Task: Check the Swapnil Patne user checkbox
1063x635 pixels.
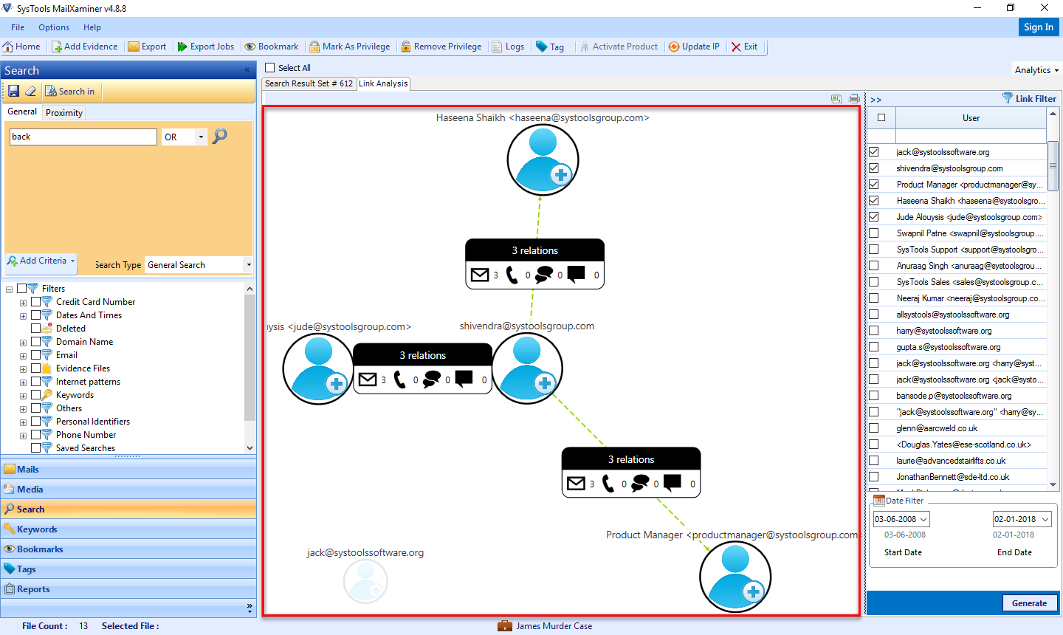Action: (x=874, y=233)
